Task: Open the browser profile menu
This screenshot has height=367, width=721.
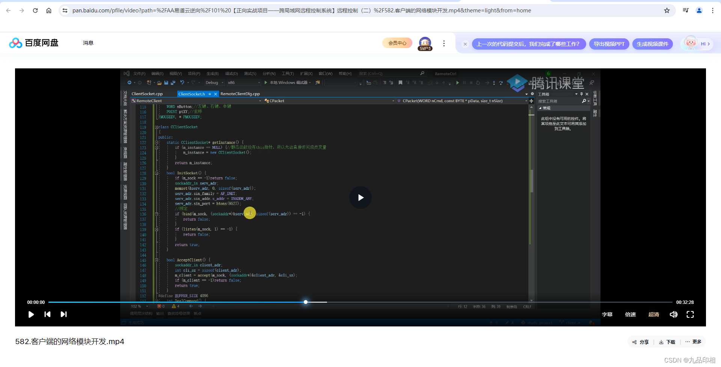Action: 699,11
